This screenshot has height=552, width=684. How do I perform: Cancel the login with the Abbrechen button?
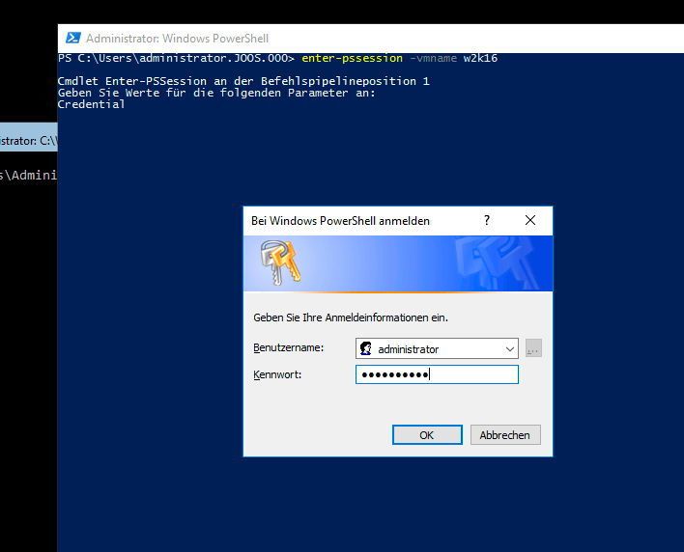505,435
